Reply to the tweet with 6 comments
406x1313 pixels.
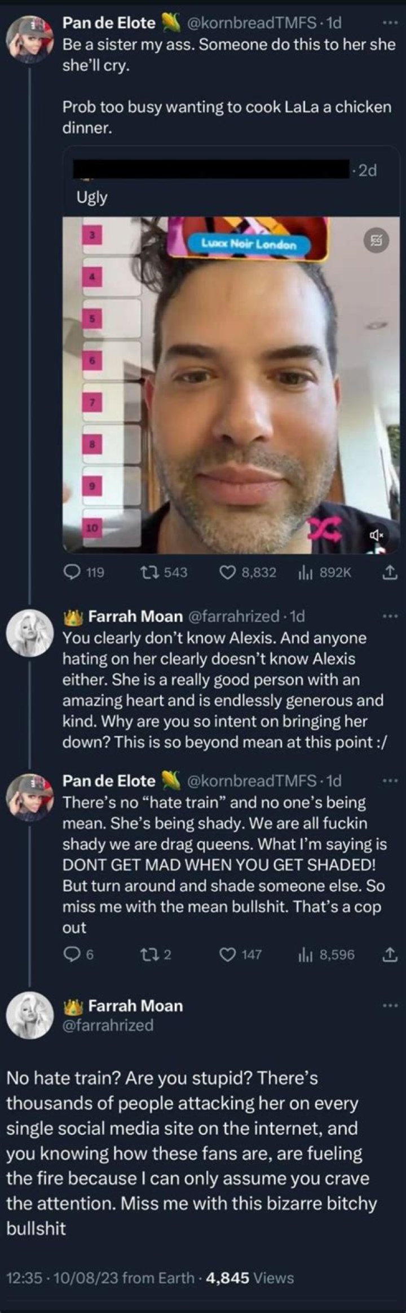point(72,954)
